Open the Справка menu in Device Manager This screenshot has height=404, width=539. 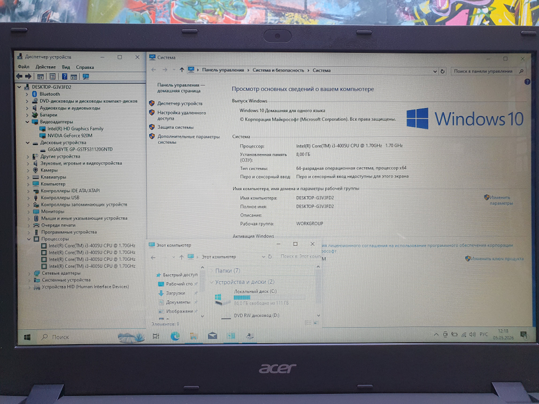(x=85, y=67)
